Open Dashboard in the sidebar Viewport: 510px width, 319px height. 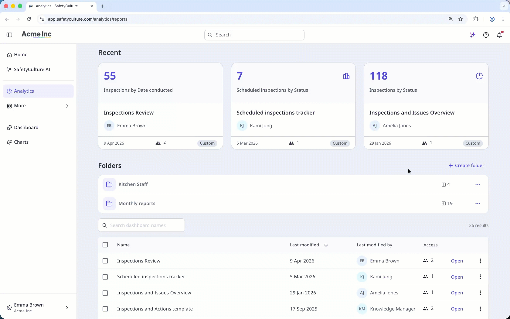pyautogui.click(x=38, y=128)
